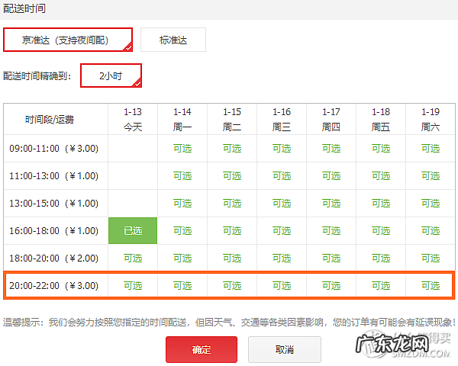Choose 11:00-13:00 slot on 1-18 周五
The image size is (458, 366).
click(x=381, y=175)
